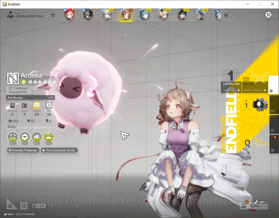The height and width of the screenshot is (218, 279).
Task: Click the Susceptibility tag
Action: click(18, 92)
